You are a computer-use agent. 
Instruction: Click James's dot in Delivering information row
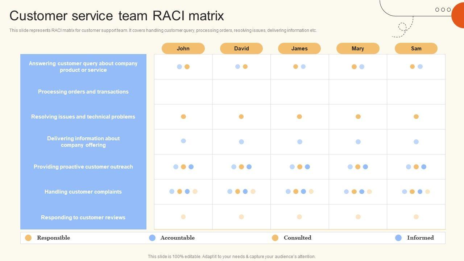(300, 142)
